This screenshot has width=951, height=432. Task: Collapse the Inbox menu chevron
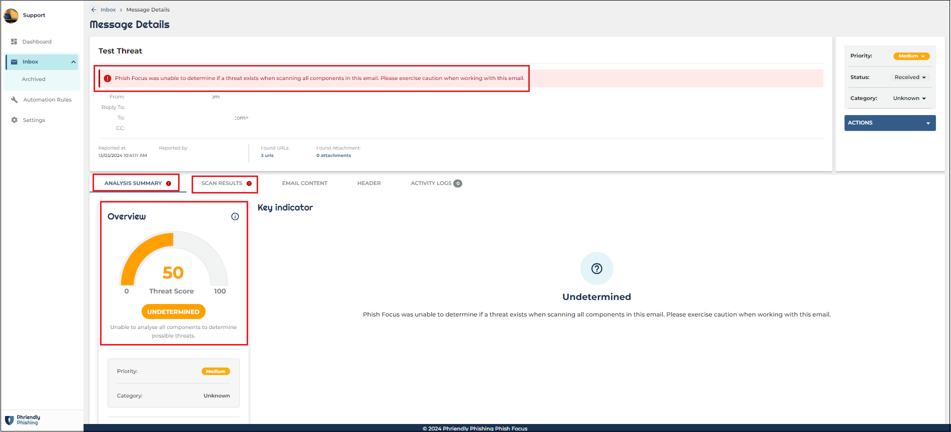coord(74,62)
